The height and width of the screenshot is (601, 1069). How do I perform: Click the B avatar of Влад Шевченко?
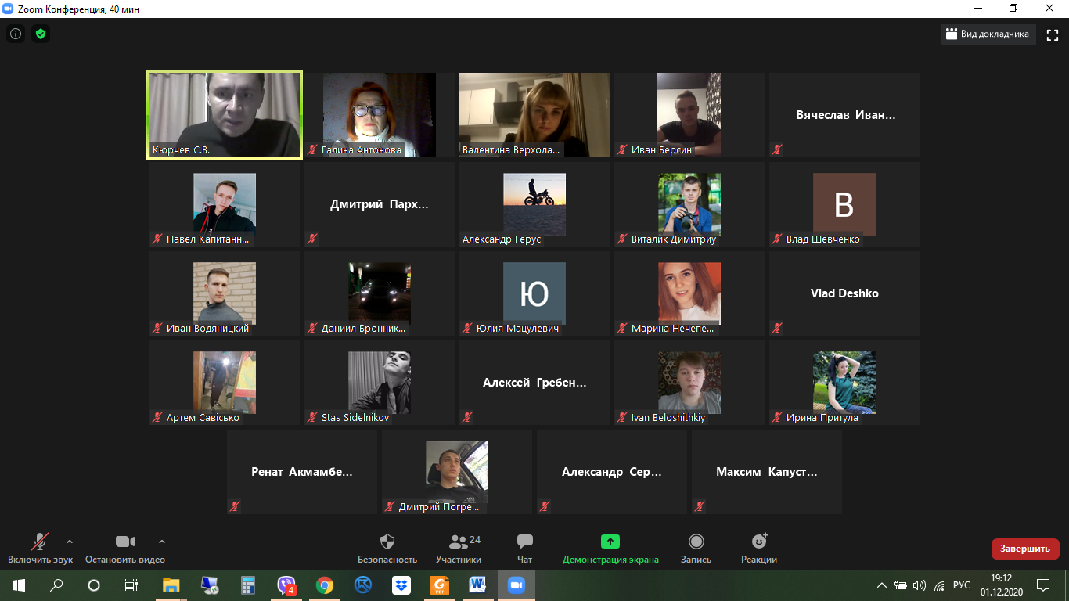pos(844,204)
